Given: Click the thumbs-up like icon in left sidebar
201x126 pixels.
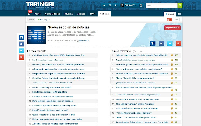Looking at the screenshot, I should [x=21, y=44].
